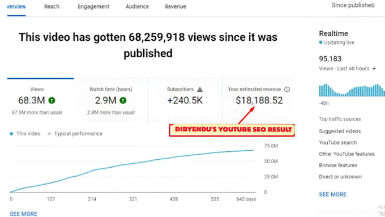Click the Updating live status indicator

pos(337,42)
